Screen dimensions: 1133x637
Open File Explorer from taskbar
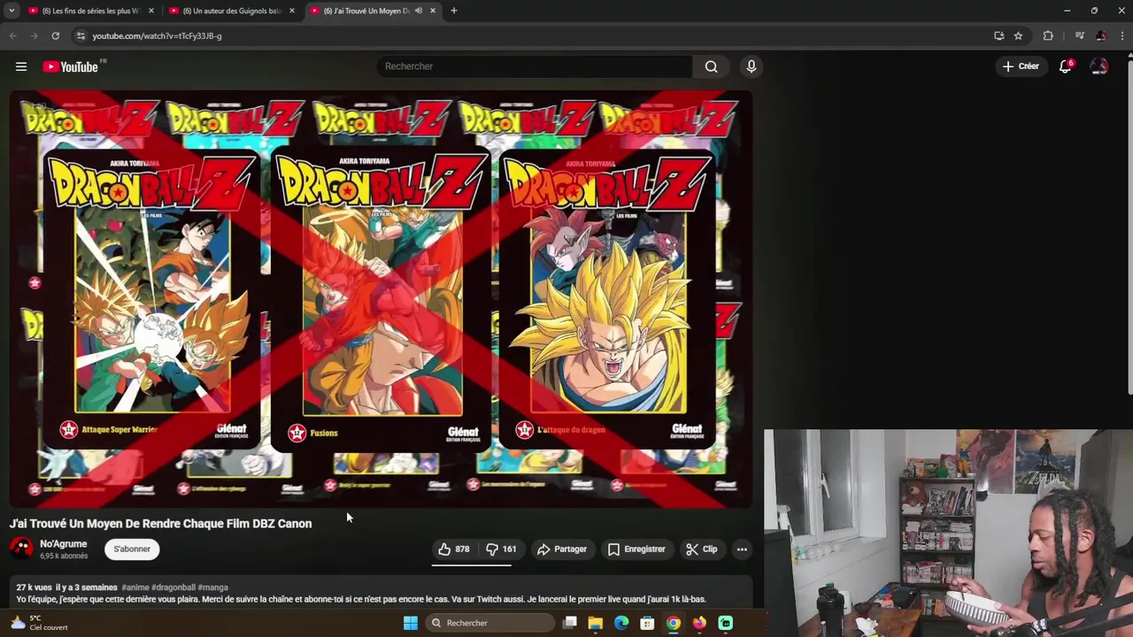coord(596,623)
